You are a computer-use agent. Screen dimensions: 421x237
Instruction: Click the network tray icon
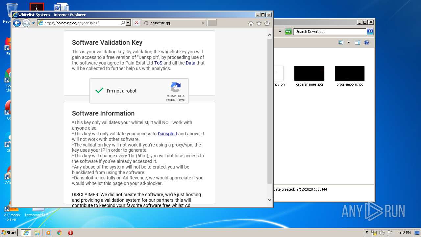(x=374, y=233)
